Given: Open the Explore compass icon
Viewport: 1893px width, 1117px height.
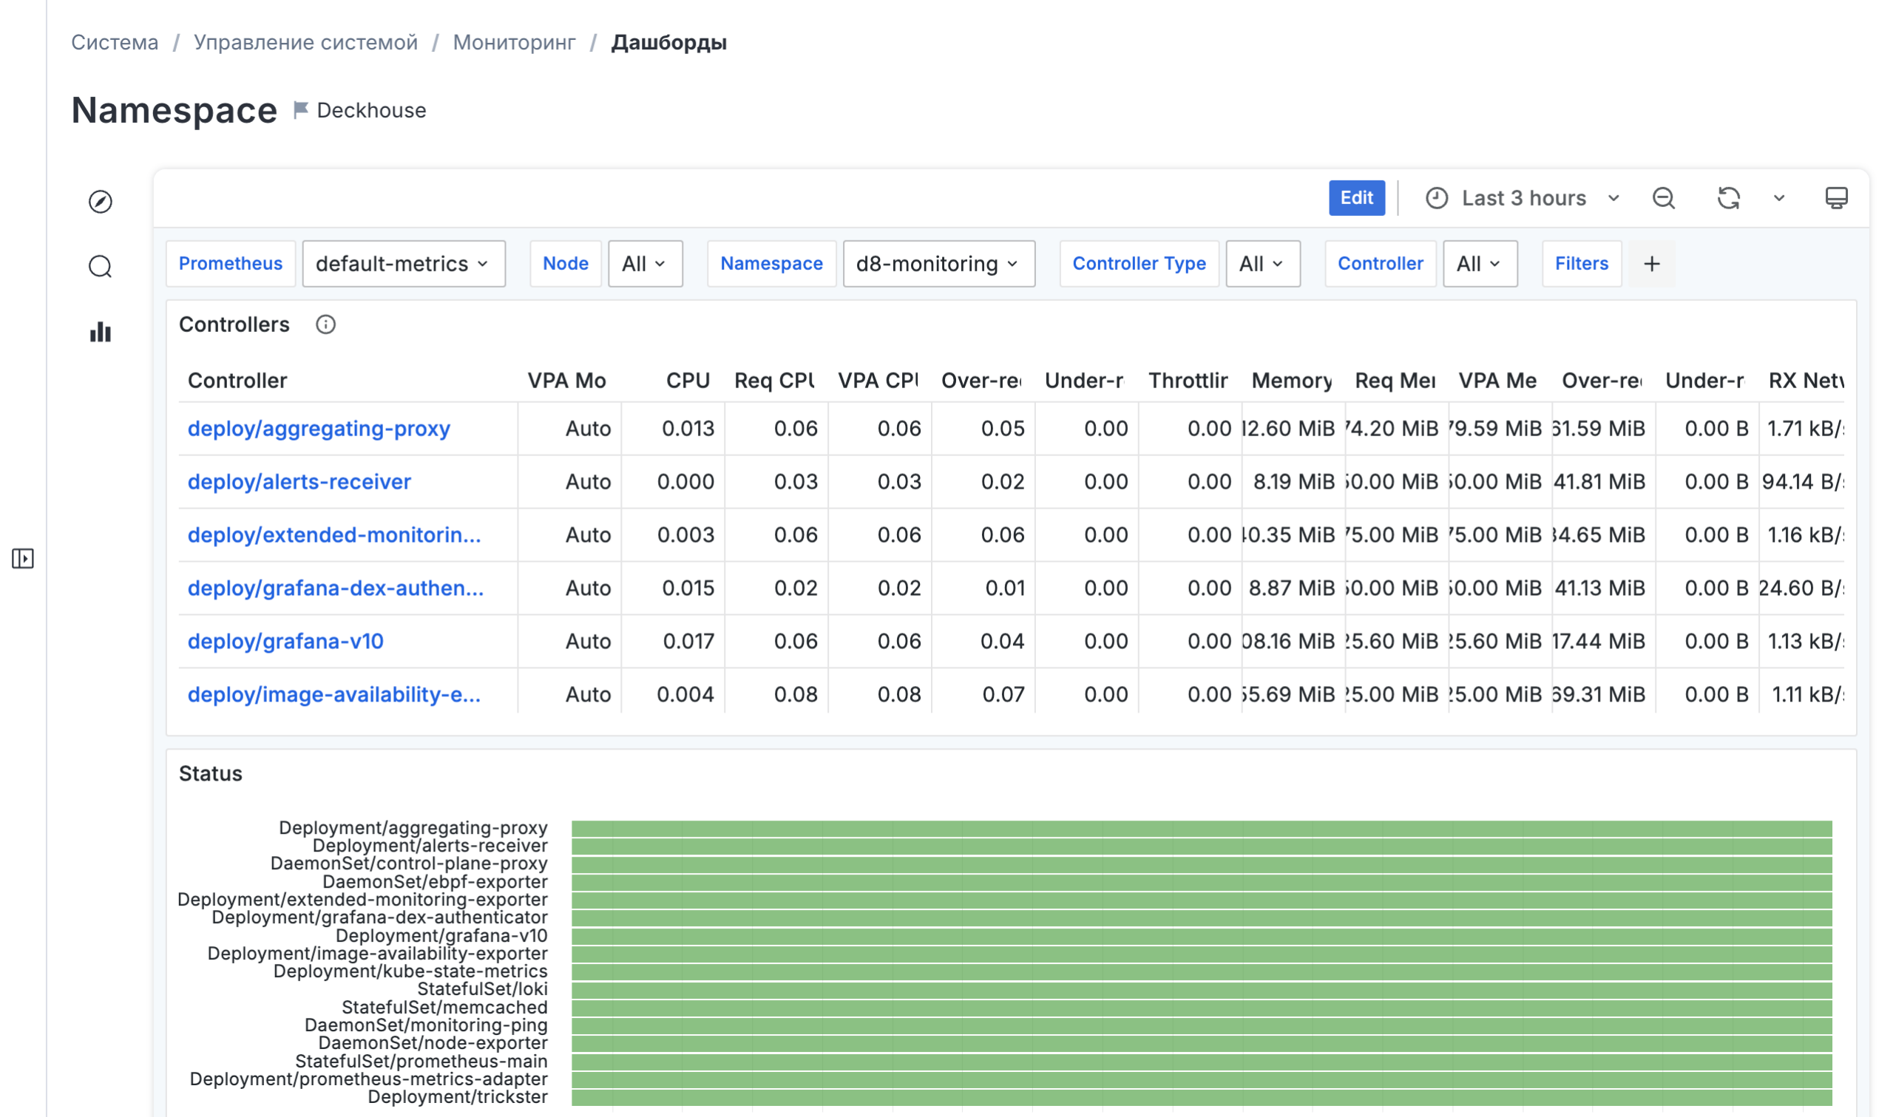Looking at the screenshot, I should (x=100, y=202).
